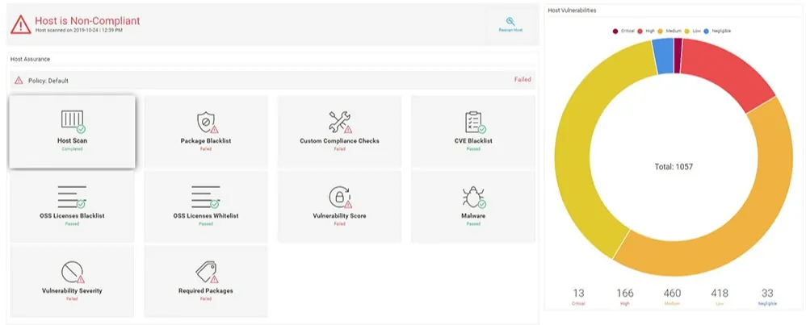Click the High count 166

tap(625, 294)
